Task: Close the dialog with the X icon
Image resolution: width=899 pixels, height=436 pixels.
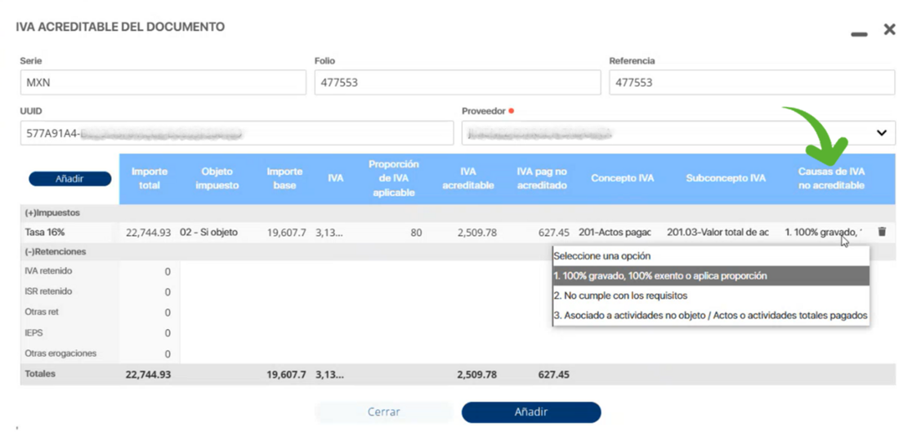Action: 889,29
